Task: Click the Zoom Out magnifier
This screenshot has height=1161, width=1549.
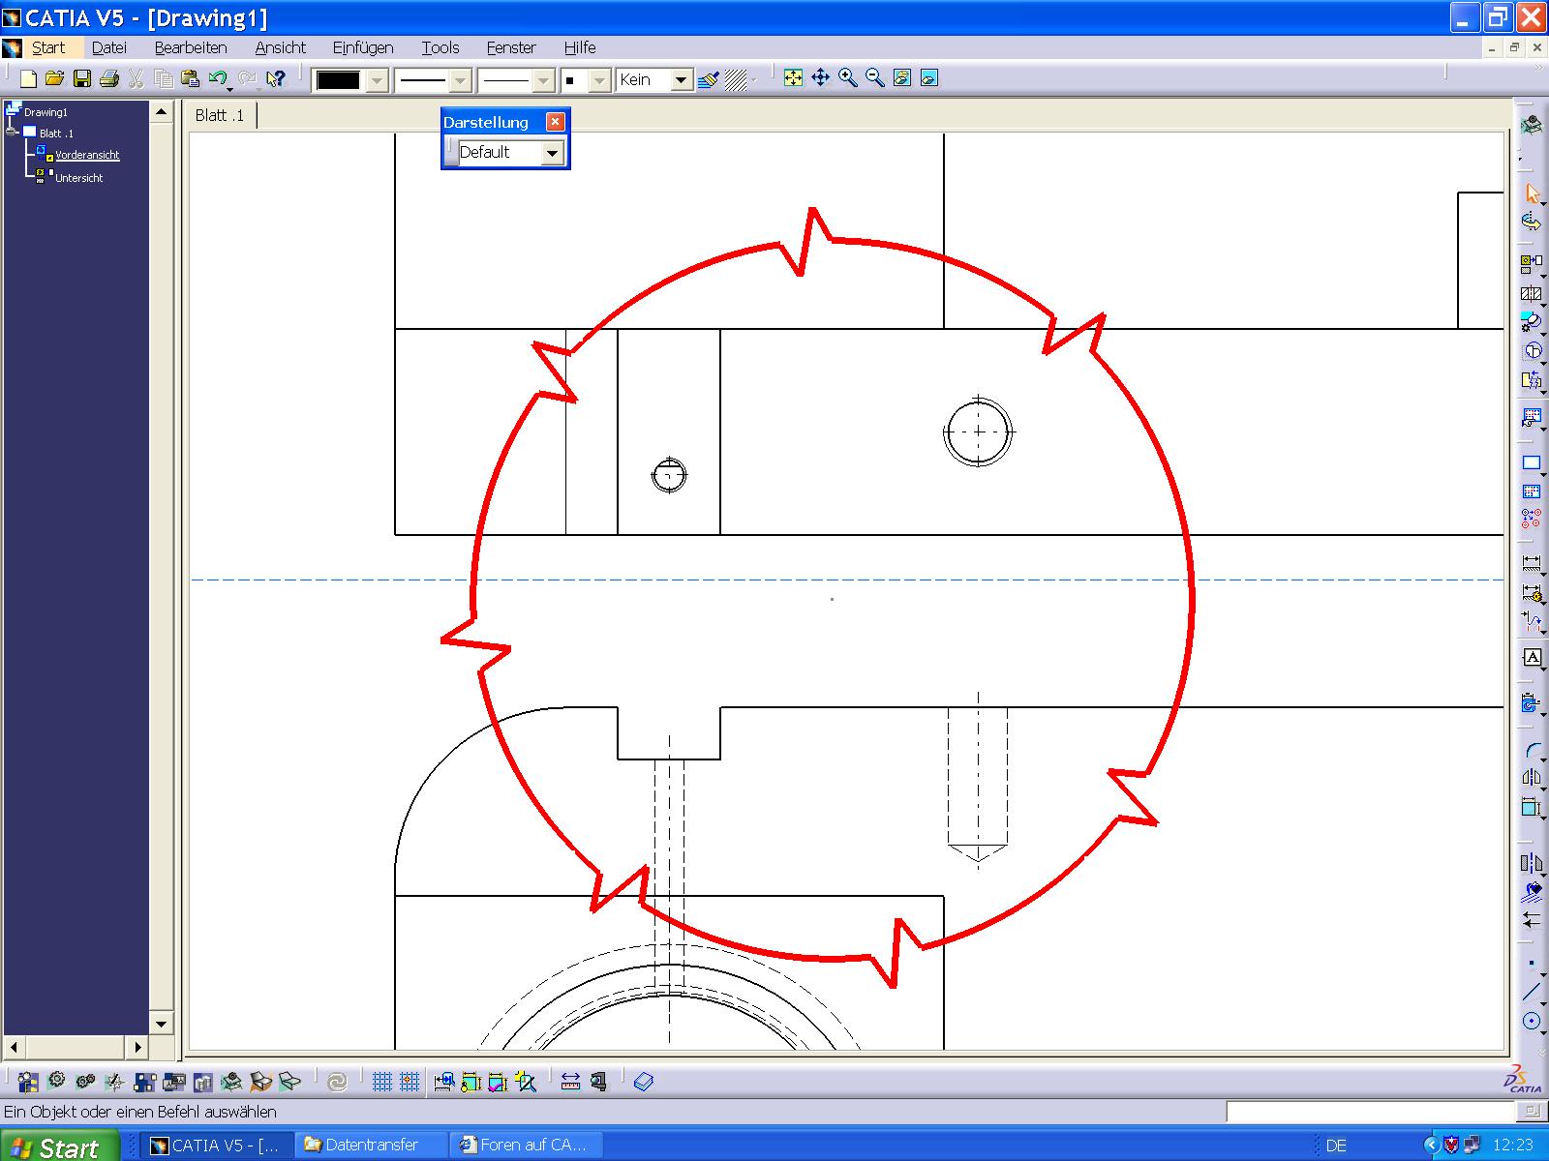Action: (x=875, y=78)
